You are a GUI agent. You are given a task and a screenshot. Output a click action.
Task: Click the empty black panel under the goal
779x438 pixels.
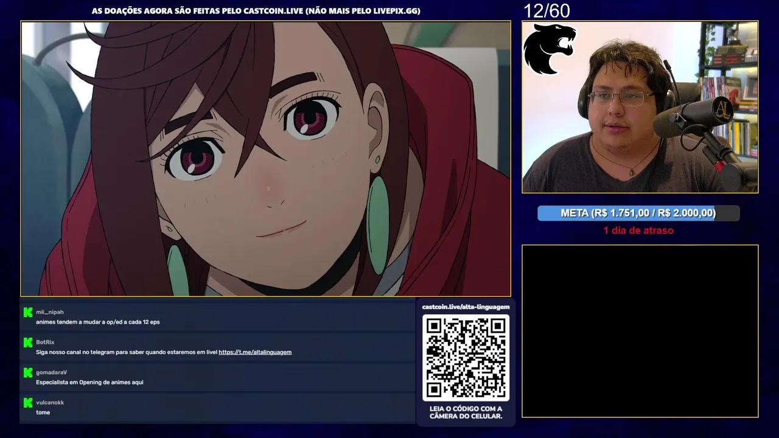tap(640, 331)
